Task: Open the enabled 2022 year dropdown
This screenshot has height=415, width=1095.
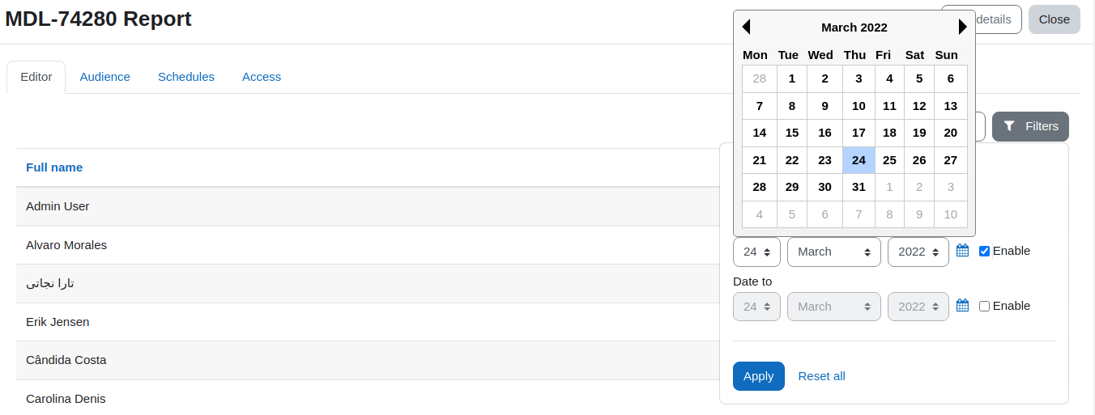Action: [x=918, y=252]
